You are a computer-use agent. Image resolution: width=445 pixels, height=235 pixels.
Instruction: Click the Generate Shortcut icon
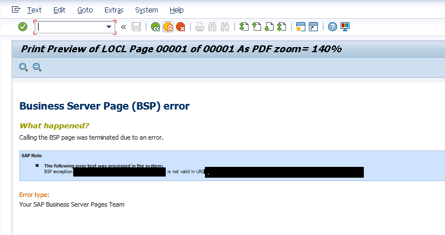313,27
